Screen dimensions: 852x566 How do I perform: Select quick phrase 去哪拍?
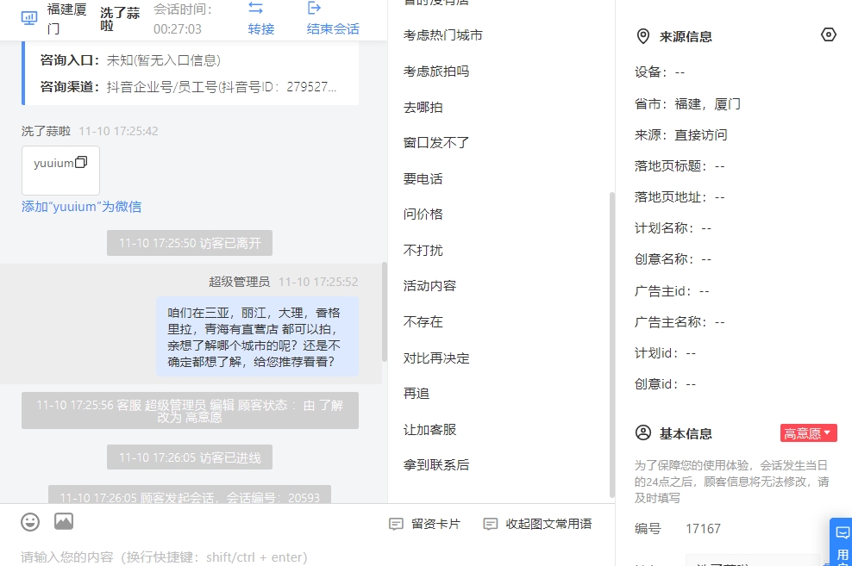coord(423,108)
